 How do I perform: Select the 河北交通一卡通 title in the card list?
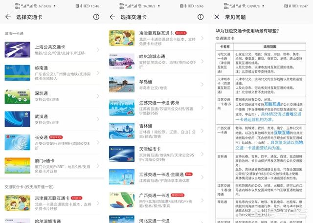[x=155, y=221]
